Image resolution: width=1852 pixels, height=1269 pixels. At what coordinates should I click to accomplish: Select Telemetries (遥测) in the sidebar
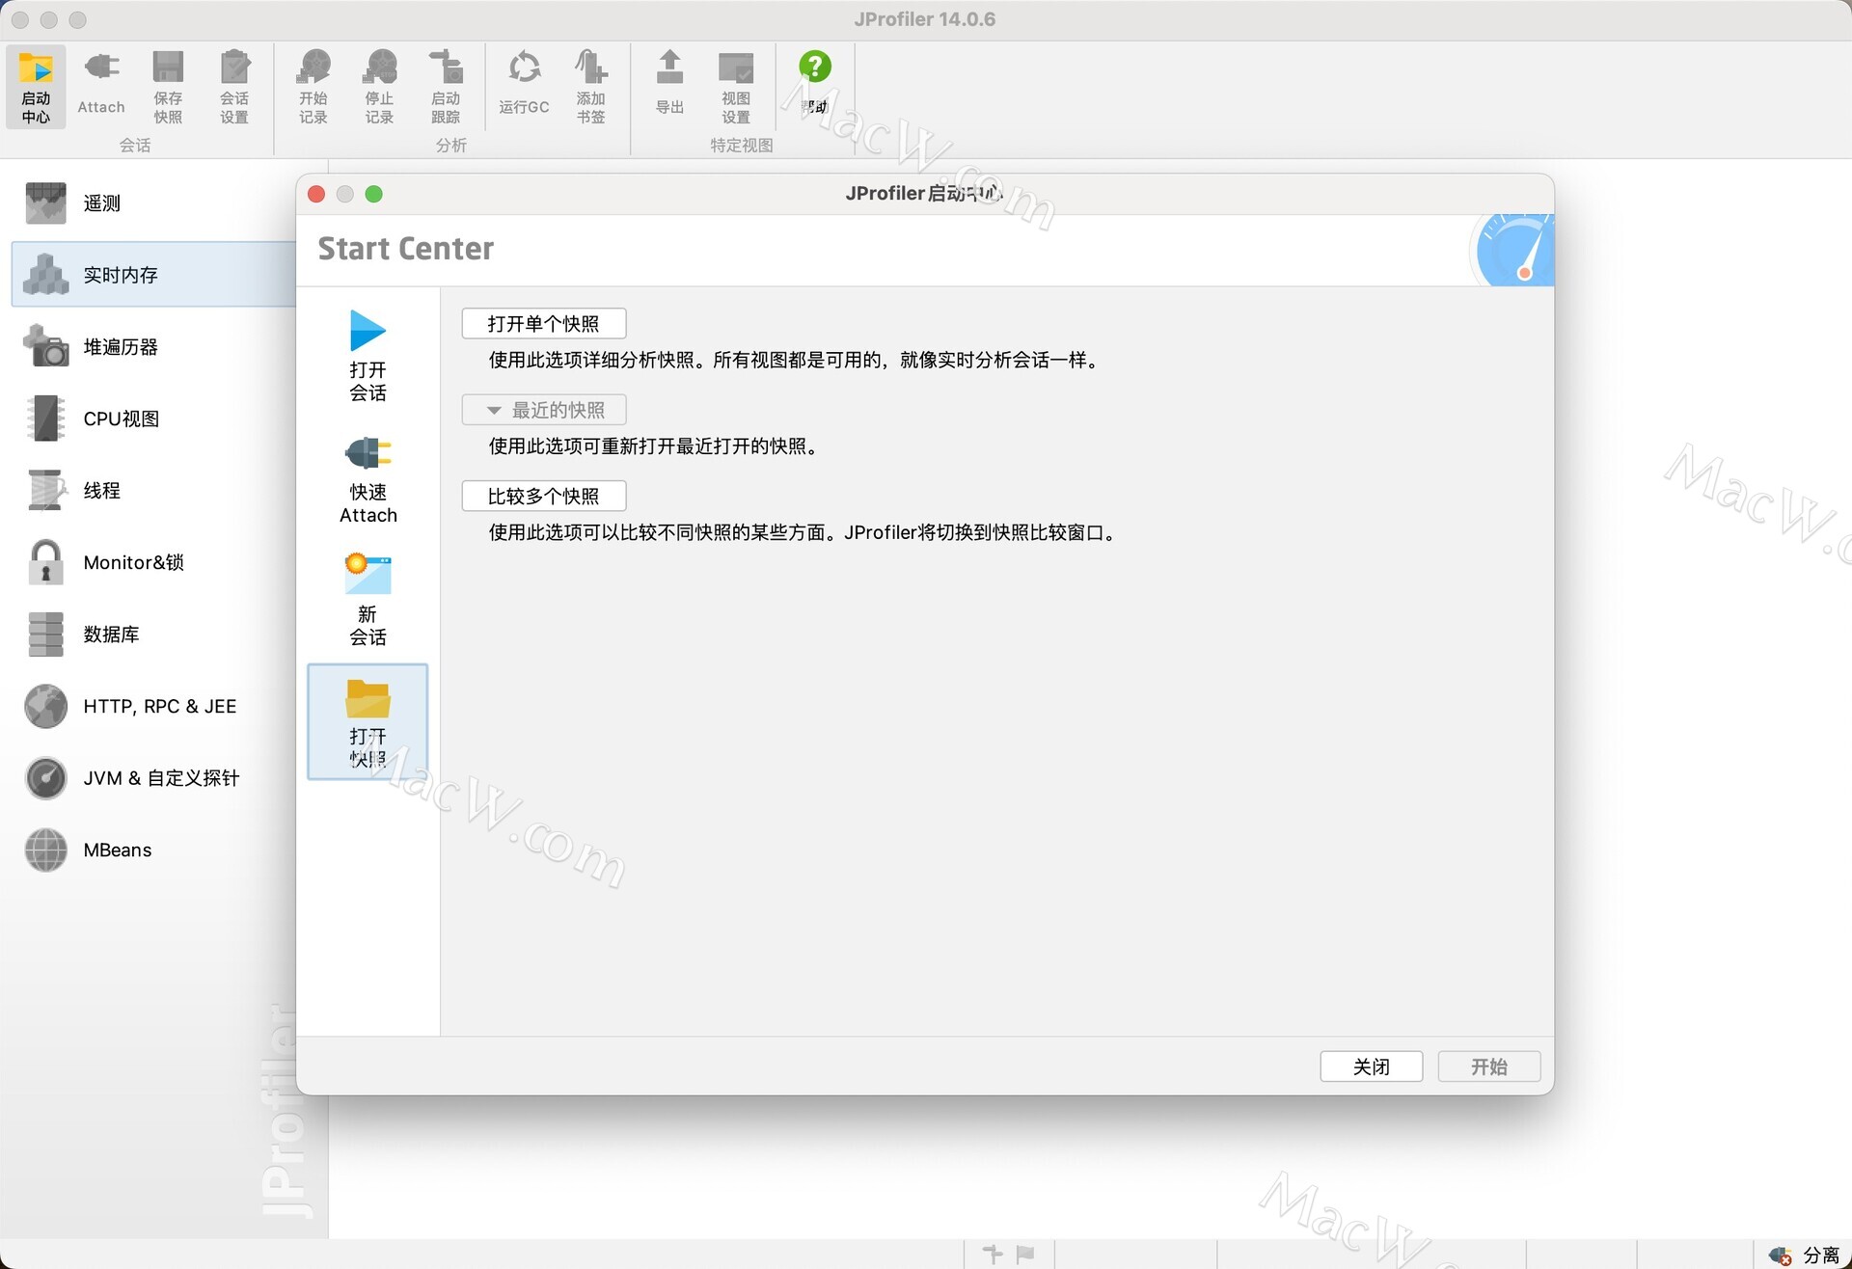(154, 203)
